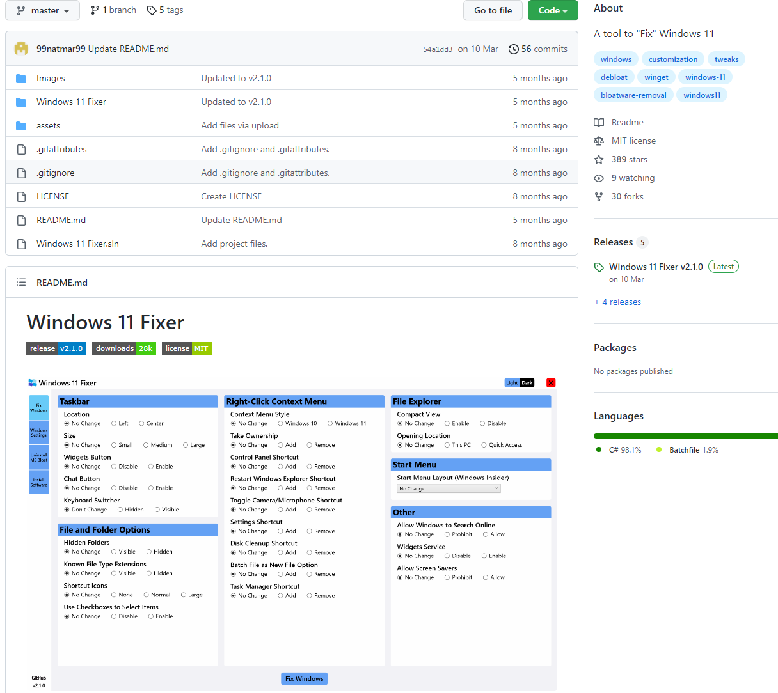The height and width of the screenshot is (693, 778).
Task: Click the Dark theme switch option
Action: pyautogui.click(x=527, y=383)
